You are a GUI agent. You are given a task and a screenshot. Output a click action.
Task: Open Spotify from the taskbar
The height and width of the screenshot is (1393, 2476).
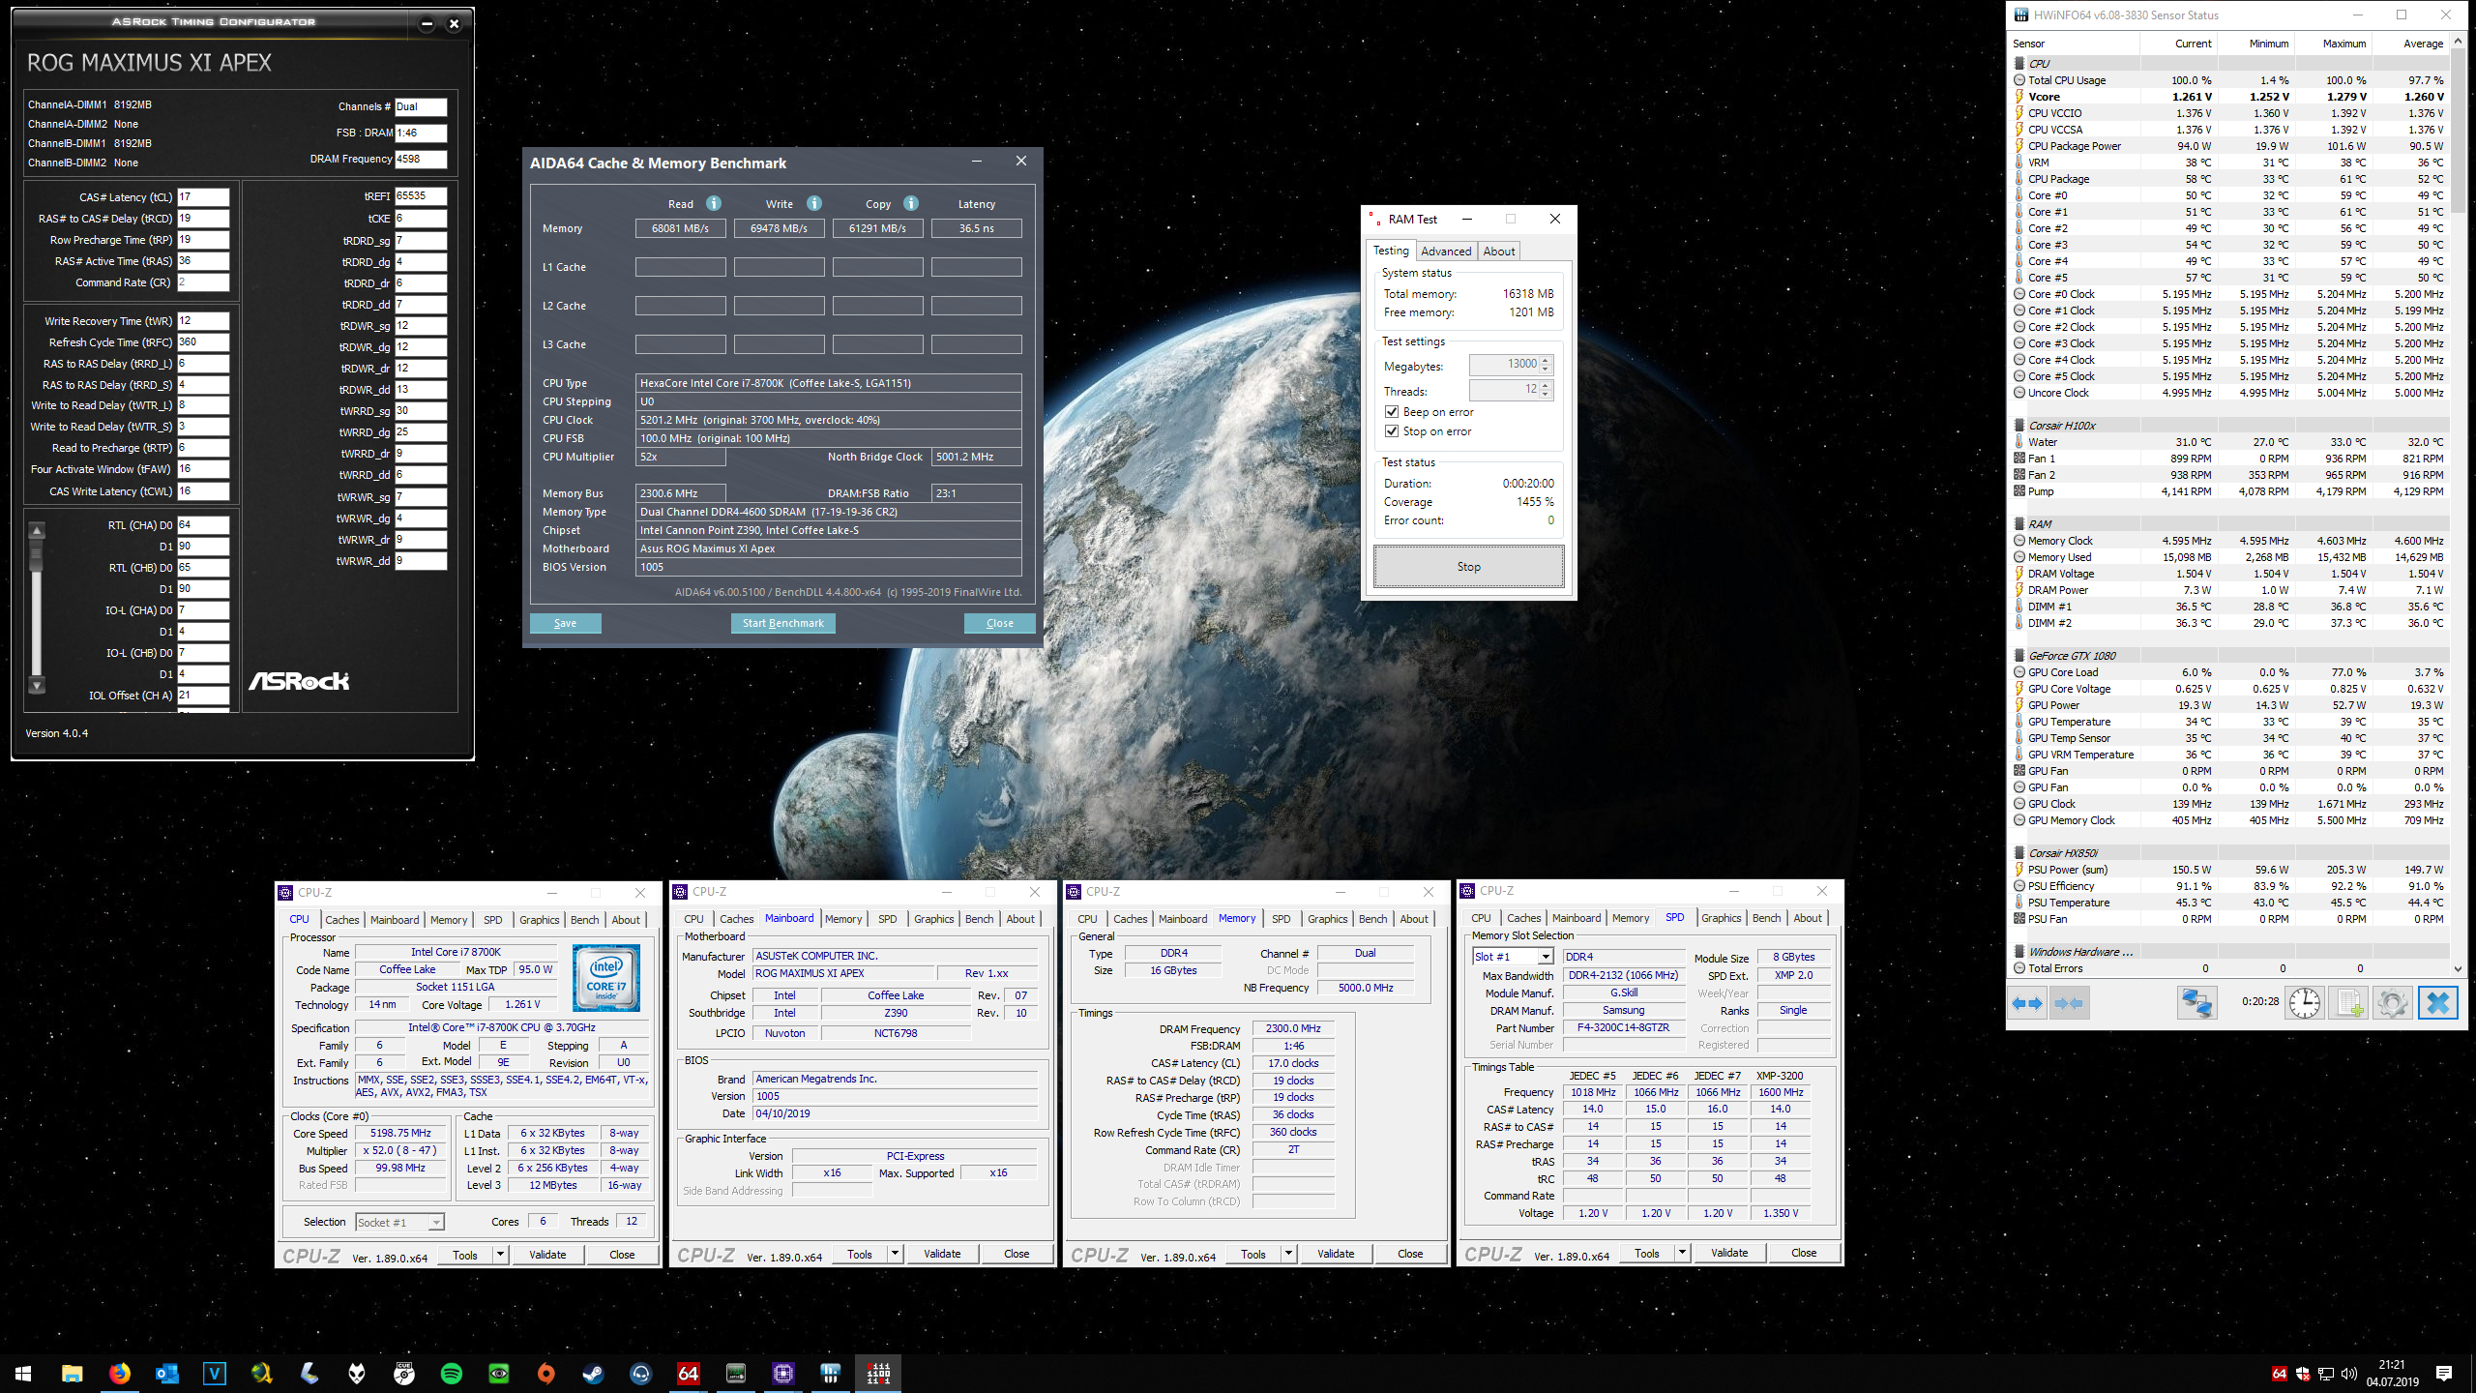(x=452, y=1373)
